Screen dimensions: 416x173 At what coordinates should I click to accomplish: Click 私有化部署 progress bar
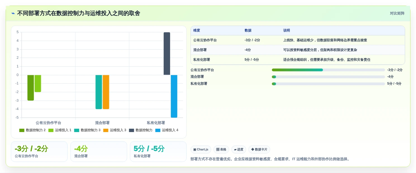328,84
